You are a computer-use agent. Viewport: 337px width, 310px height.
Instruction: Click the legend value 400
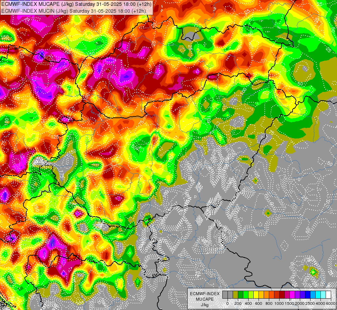click(x=248, y=303)
